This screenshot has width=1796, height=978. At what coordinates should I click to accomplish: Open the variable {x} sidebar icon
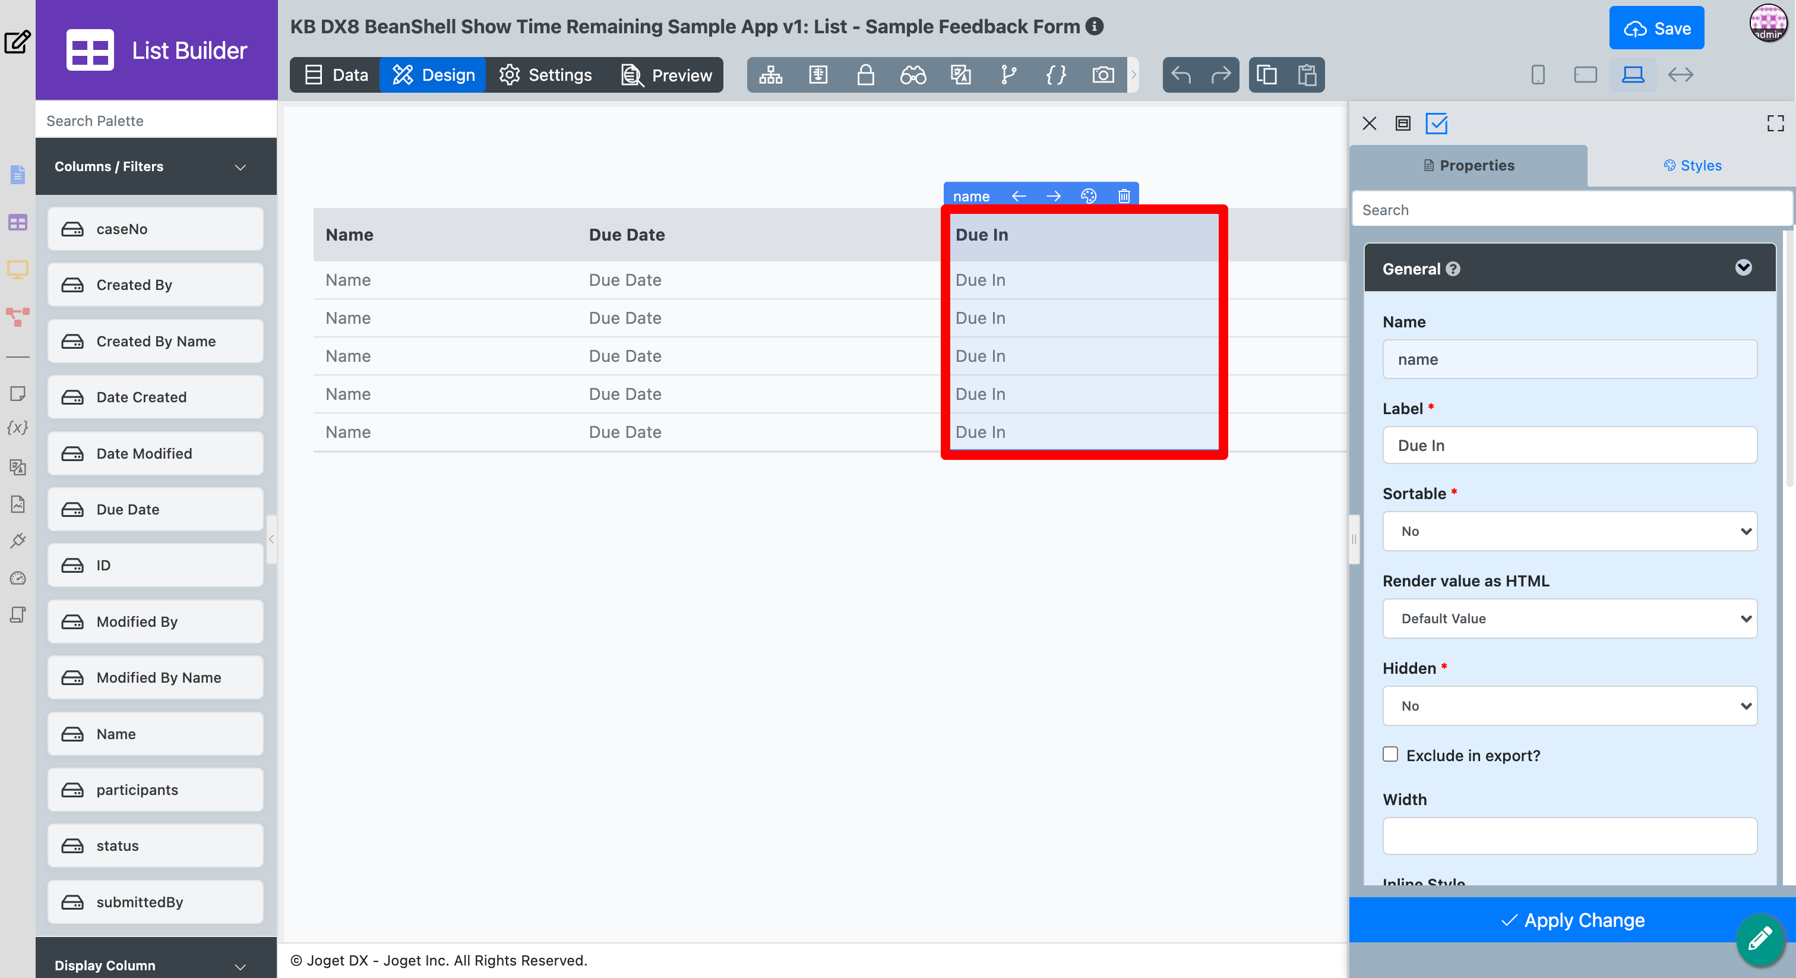coord(17,428)
